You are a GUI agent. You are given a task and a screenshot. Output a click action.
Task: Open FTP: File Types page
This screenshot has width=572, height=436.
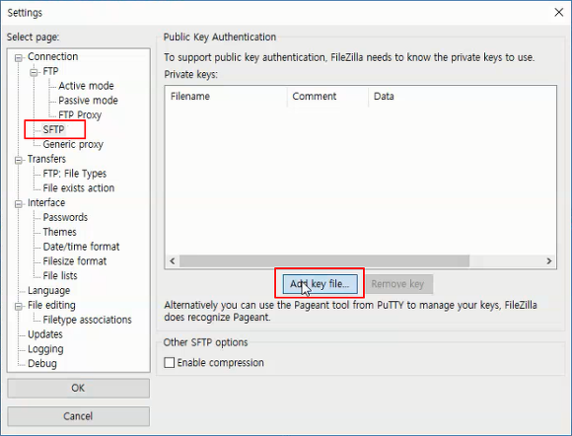point(74,174)
